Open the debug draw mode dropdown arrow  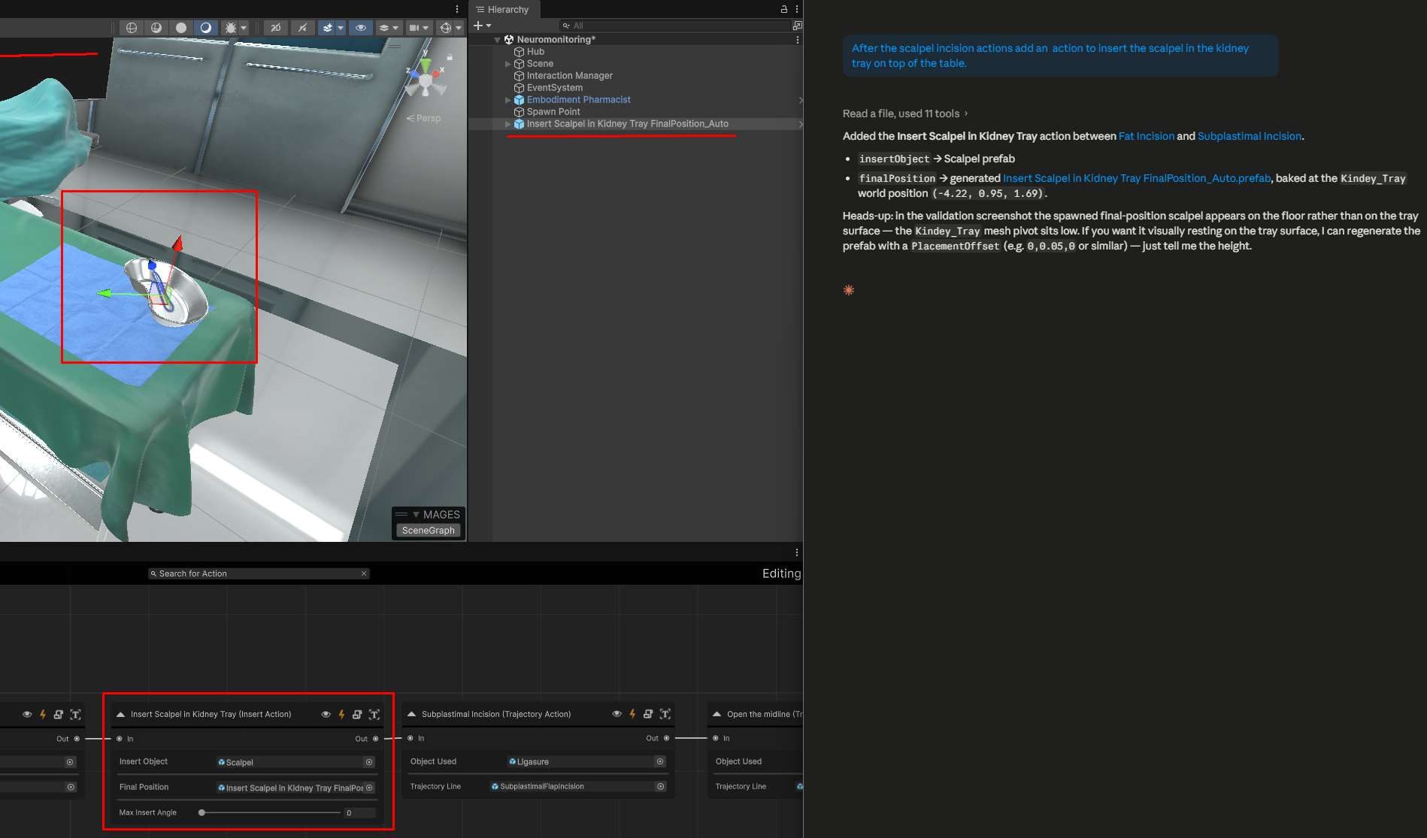click(x=244, y=28)
